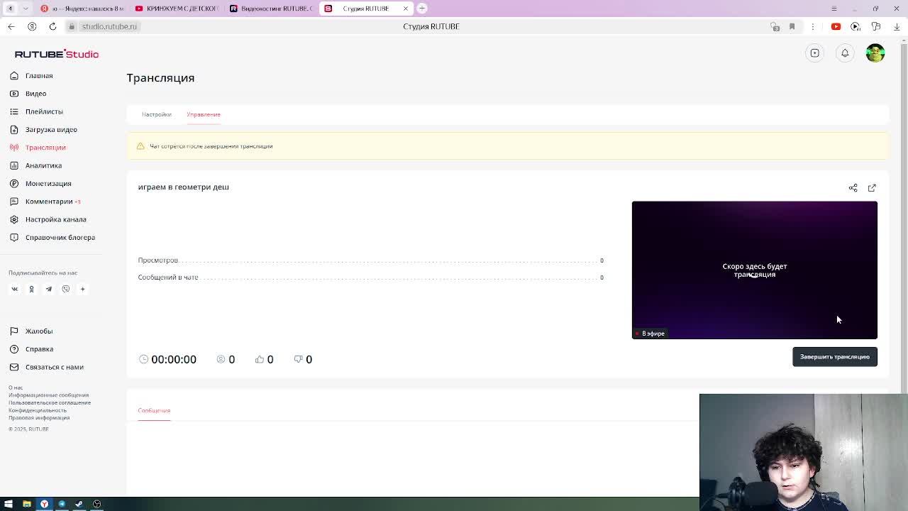Open RUTUBE VK social link
This screenshot has height=511, width=908.
click(14, 289)
